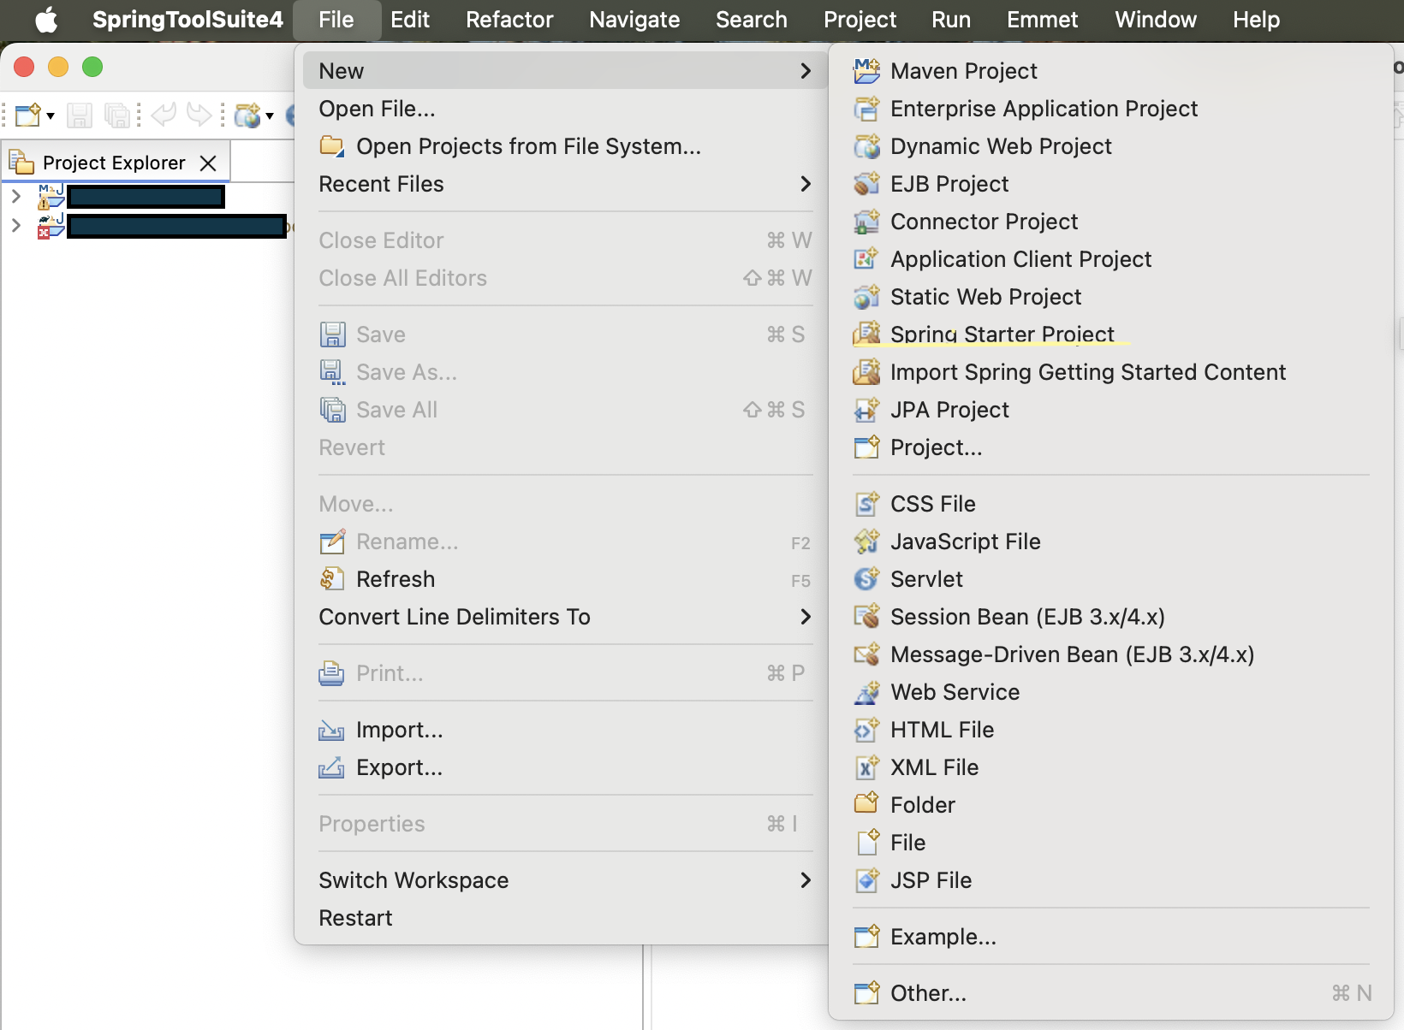
Task: Select the plain File entry in the New submenu
Action: tap(1111, 843)
